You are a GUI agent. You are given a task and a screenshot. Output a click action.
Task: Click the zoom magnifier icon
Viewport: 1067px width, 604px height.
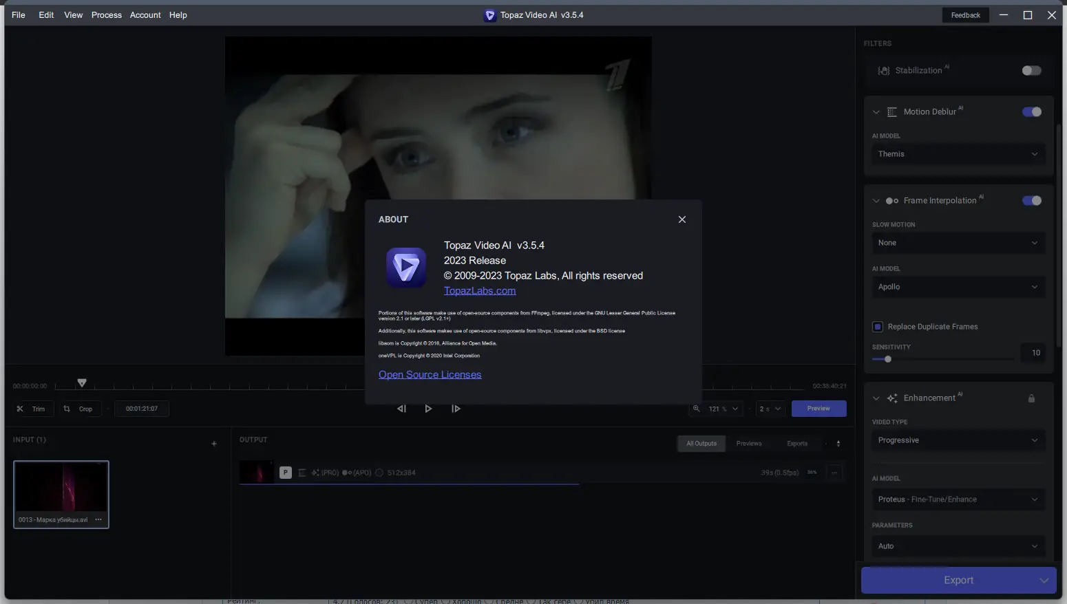coord(696,409)
